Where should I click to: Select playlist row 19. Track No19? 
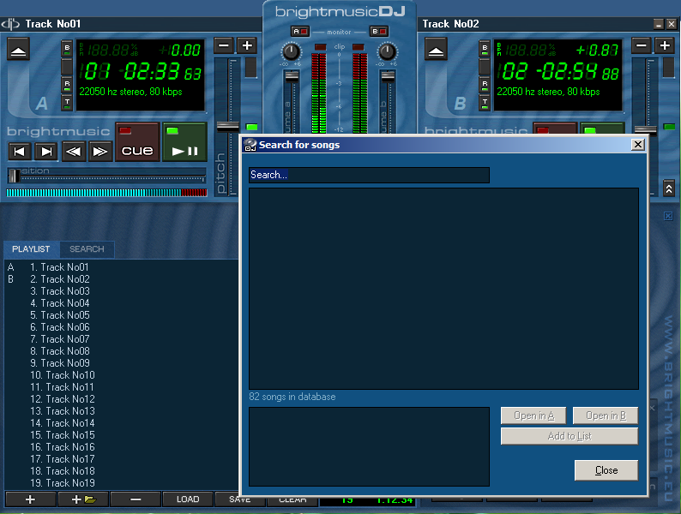121,483
